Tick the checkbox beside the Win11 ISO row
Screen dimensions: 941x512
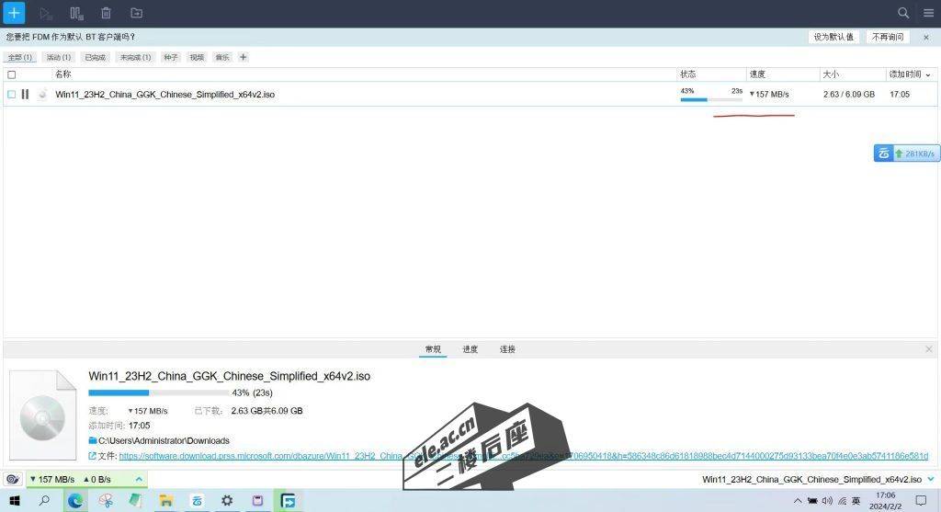(11, 94)
